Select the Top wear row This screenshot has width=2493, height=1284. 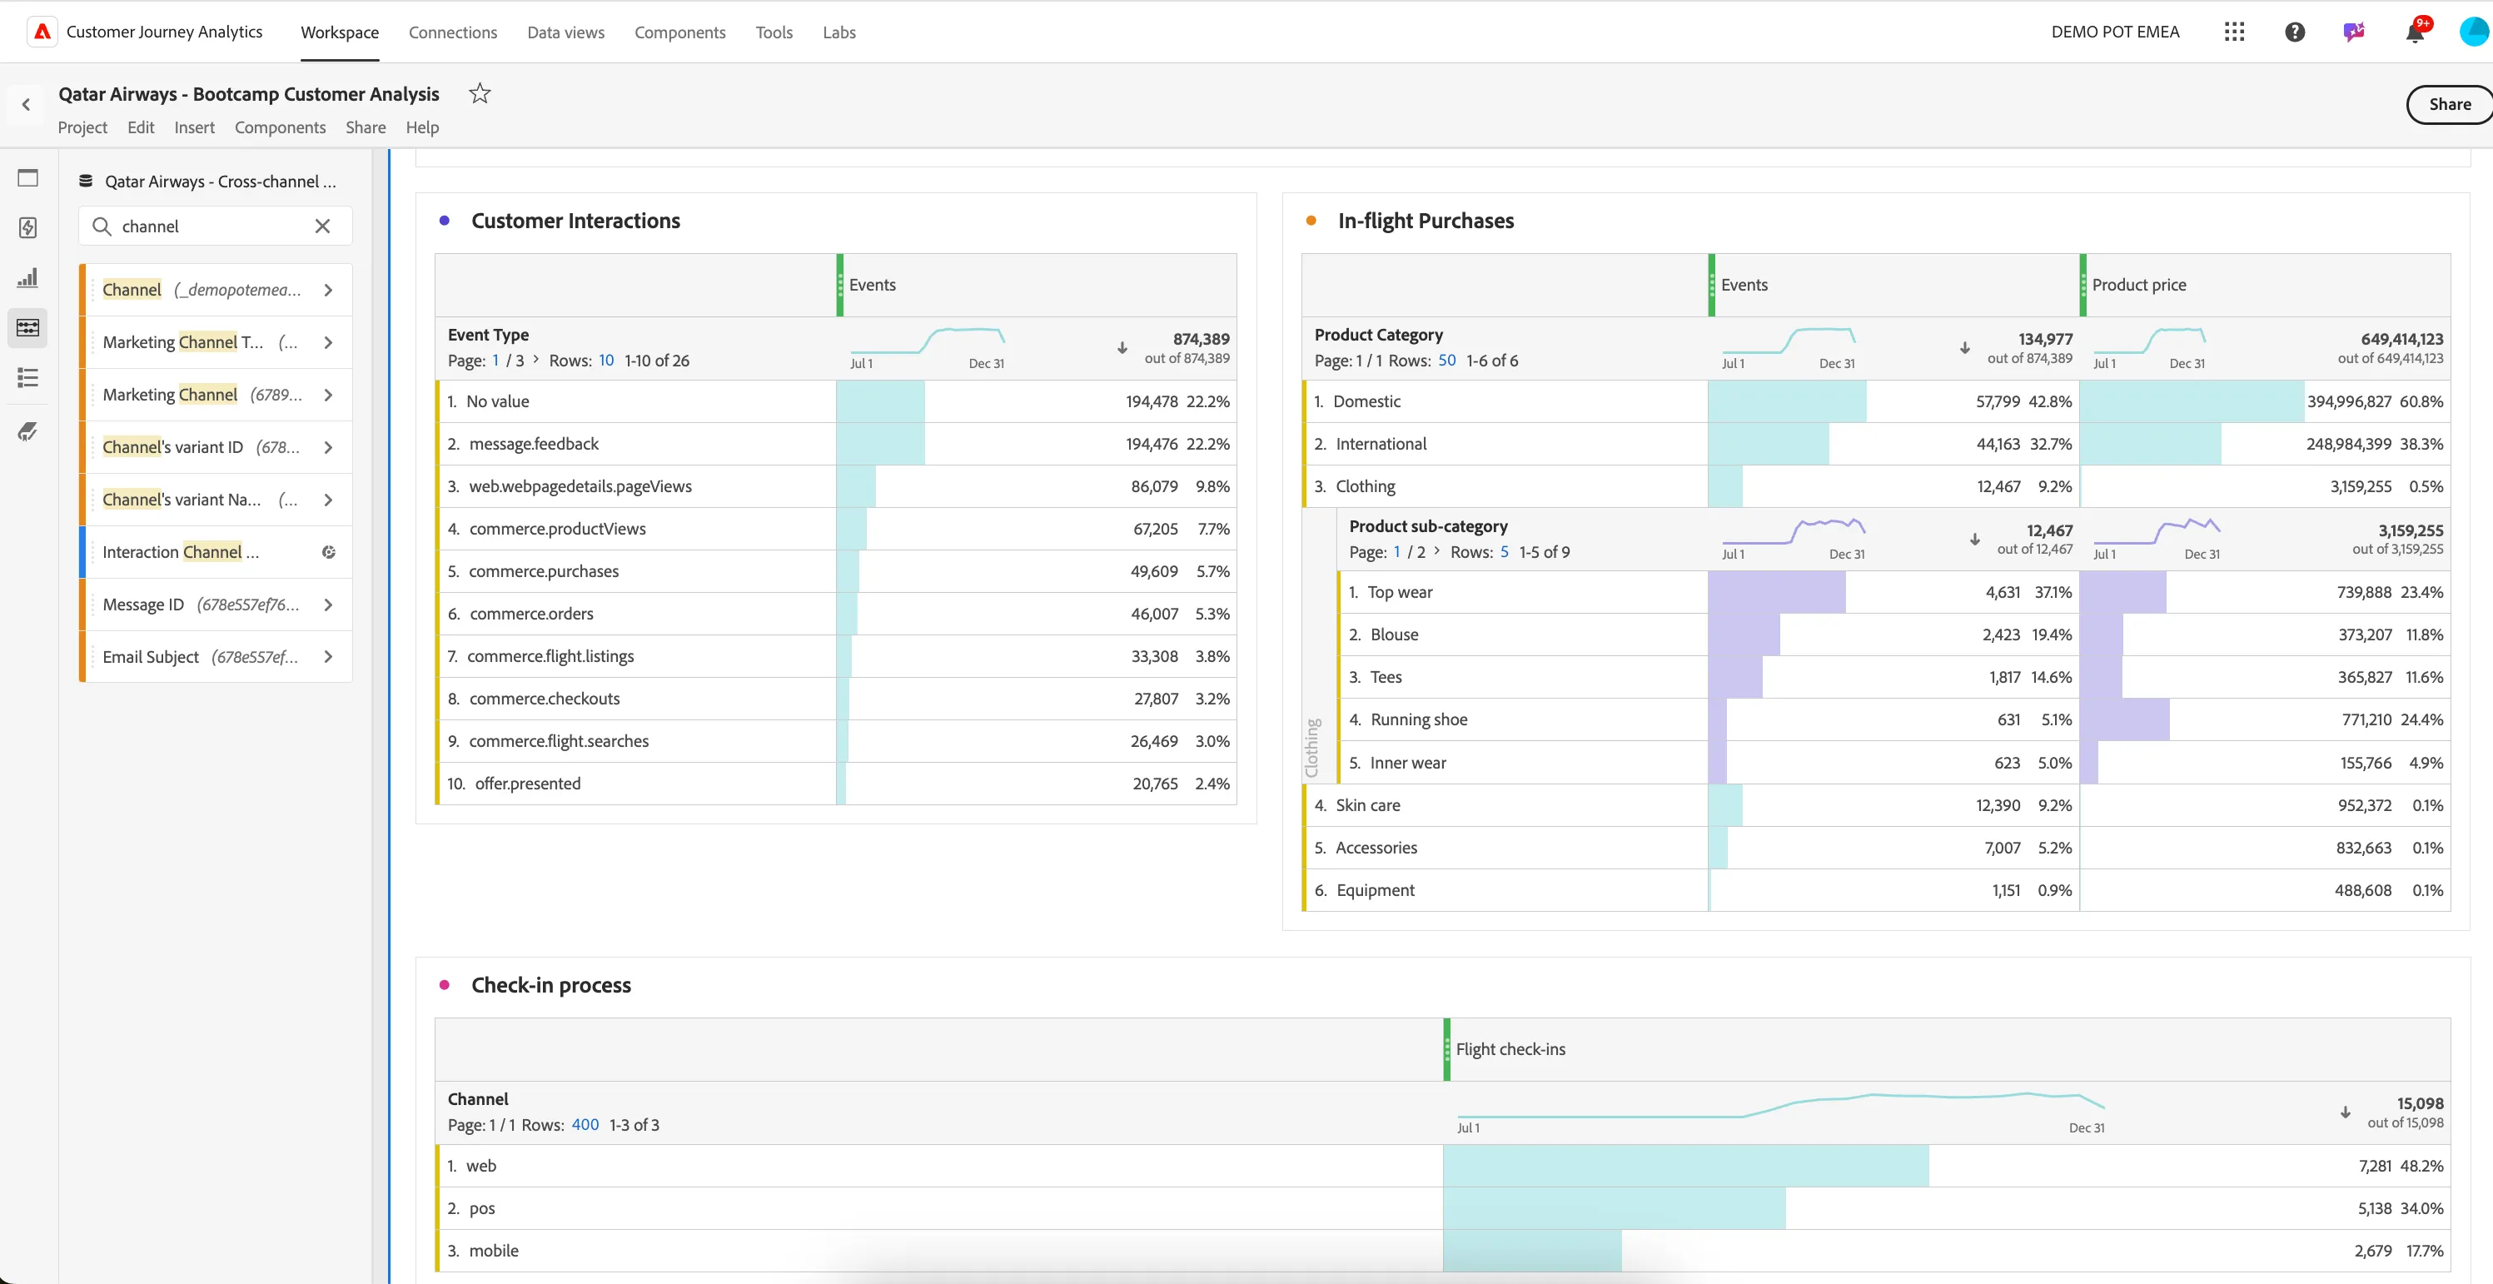point(1895,591)
